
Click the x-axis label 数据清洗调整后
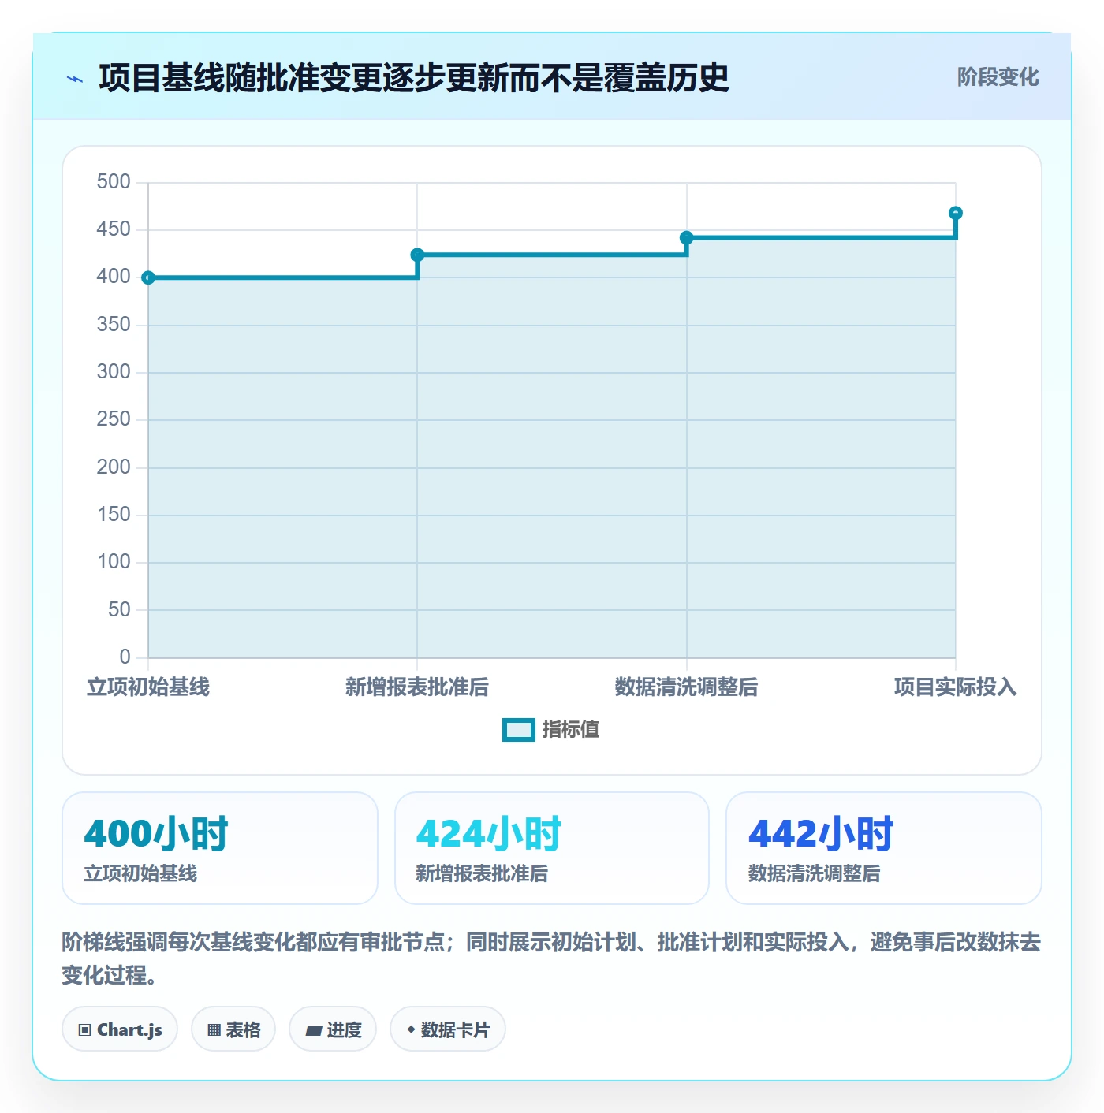coord(687,687)
